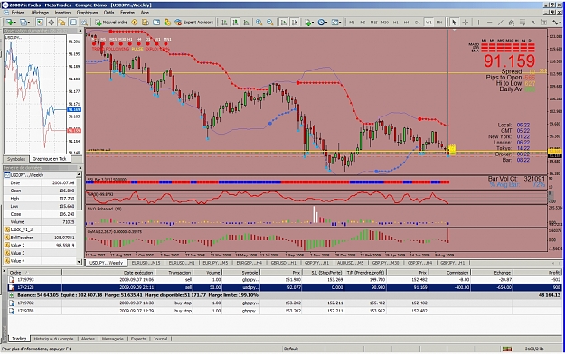
Task: Open the arrows objects dropdown
Action: coord(556,23)
